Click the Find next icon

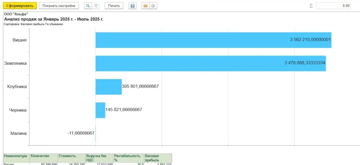[x=96, y=6]
